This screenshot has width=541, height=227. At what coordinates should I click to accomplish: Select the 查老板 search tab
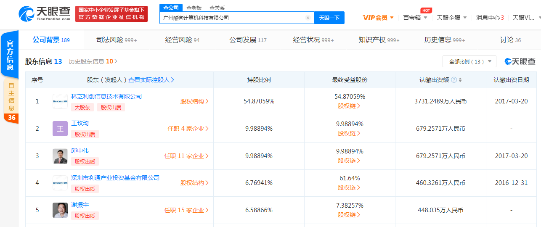coord(194,8)
